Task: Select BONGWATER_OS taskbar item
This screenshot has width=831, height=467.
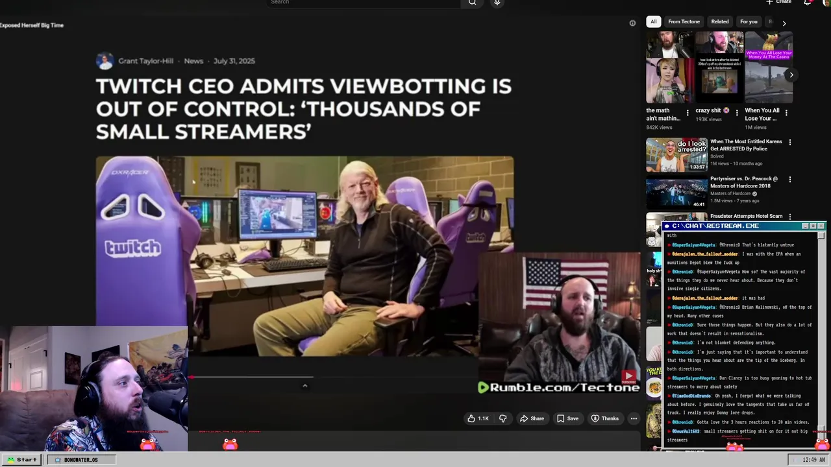Action: point(81,459)
